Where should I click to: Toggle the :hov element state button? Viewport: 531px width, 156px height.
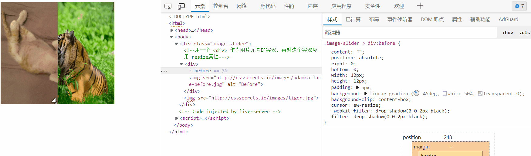(508, 33)
